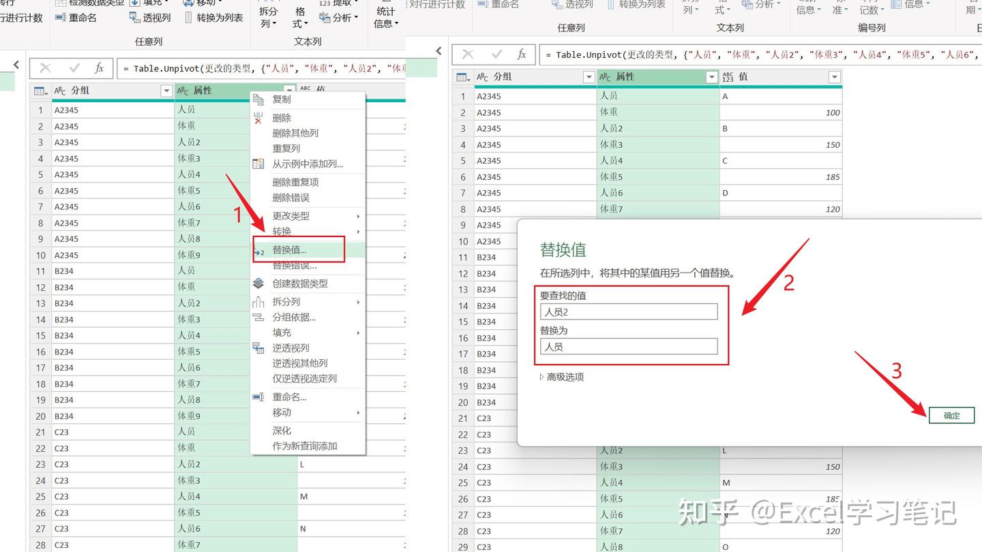Click the Split column icon in context menu
This screenshot has height=552, width=982.
click(258, 301)
